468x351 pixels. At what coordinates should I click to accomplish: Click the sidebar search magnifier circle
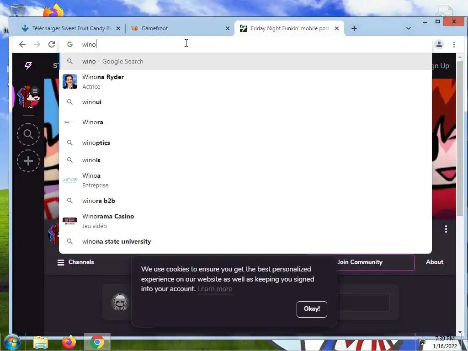(x=28, y=134)
